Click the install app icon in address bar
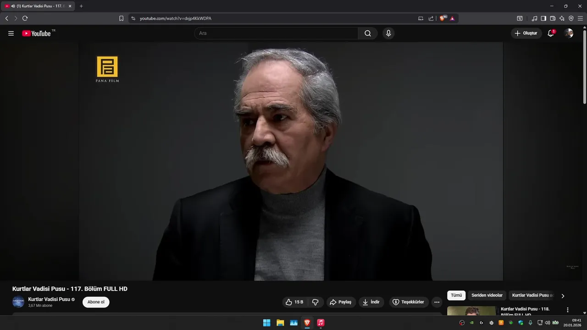 [421, 18]
